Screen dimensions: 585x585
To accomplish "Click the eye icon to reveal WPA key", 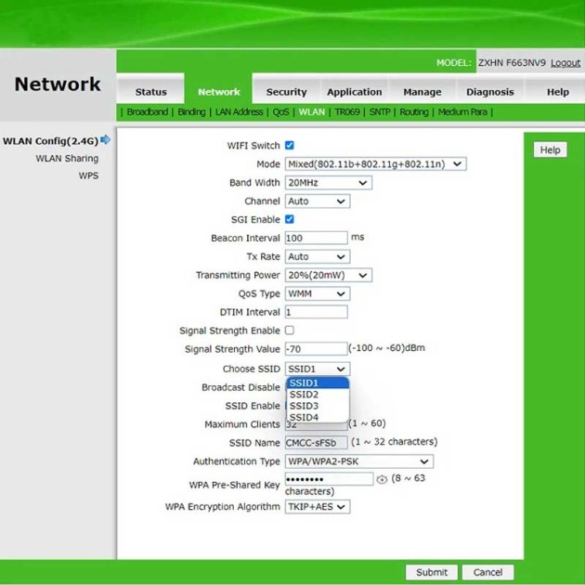I will pos(382,479).
